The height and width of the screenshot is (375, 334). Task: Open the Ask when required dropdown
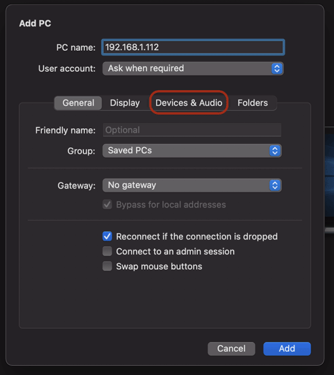(x=193, y=68)
